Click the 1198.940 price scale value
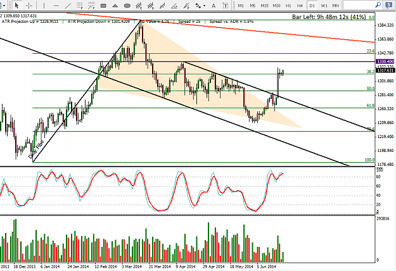The image size is (396, 271). coord(385,151)
